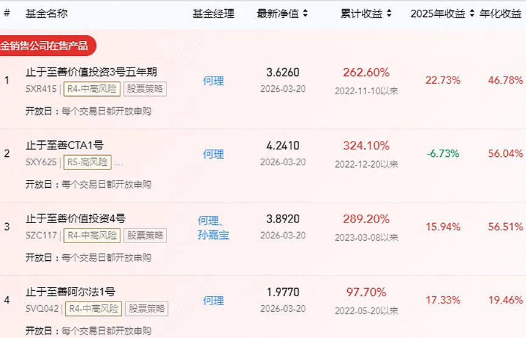Select fund code SXY625
Viewport: 526px width, 338px height.
(41, 162)
